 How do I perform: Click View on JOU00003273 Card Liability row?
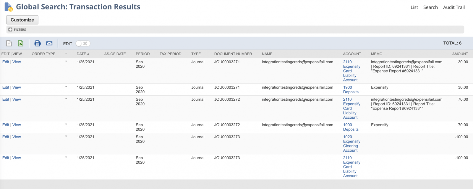(17, 158)
